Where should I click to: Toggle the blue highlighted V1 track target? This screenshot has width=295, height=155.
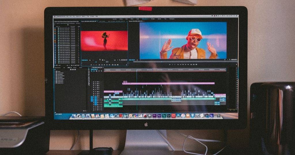point(96,97)
